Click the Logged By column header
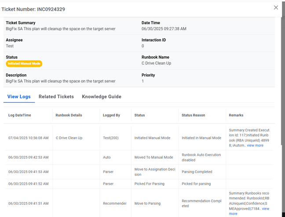 click(111, 116)
